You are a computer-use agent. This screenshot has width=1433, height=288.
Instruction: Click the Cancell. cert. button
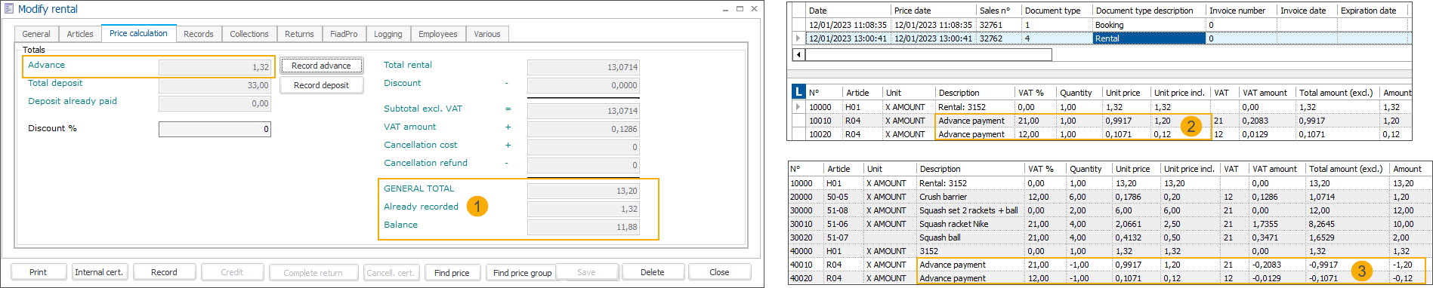[x=391, y=272]
